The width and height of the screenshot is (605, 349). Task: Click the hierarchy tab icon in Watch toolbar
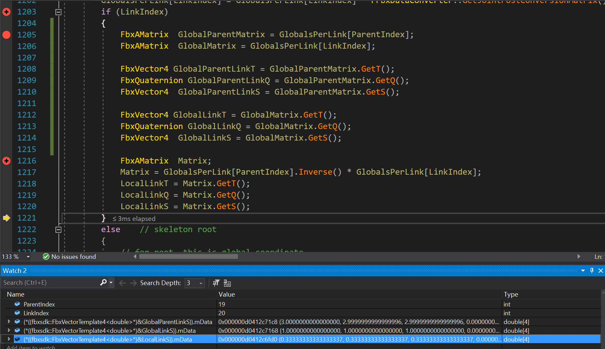tap(227, 283)
